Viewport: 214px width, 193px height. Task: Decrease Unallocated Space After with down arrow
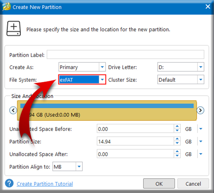click(x=177, y=156)
